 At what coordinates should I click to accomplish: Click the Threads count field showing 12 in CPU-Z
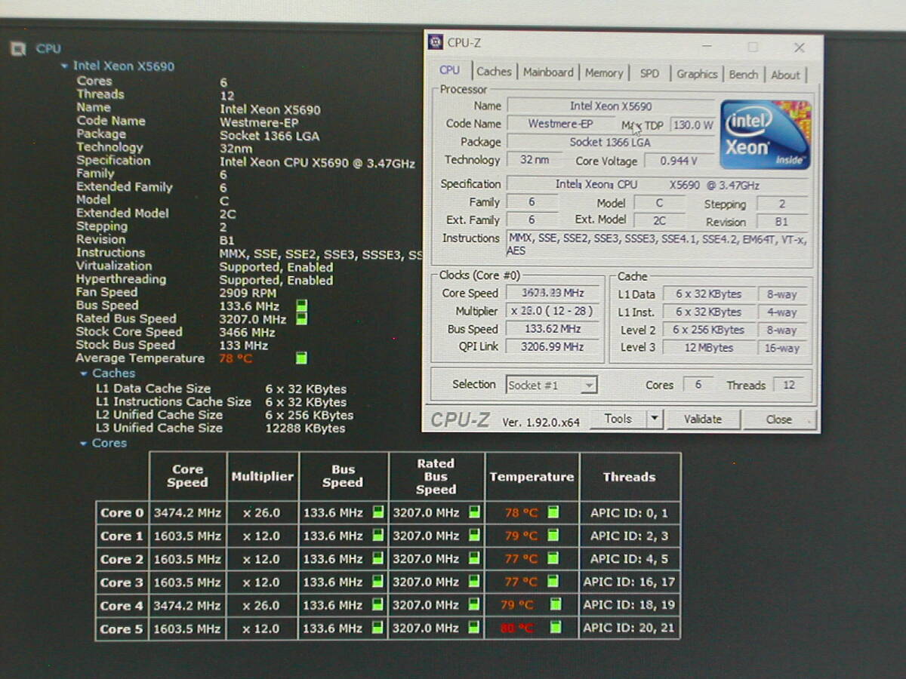click(x=789, y=385)
